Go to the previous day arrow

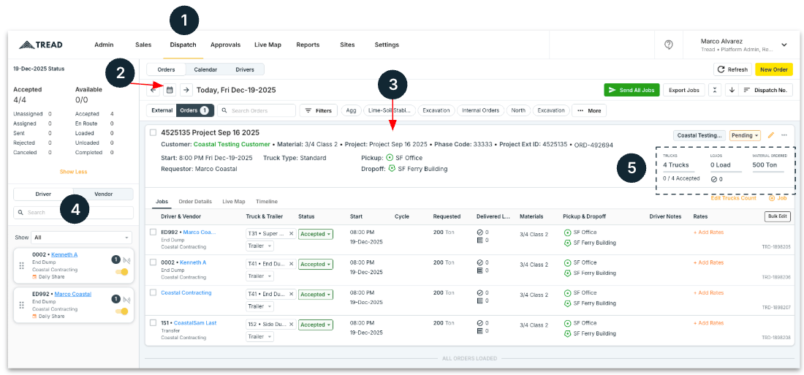pyautogui.click(x=153, y=90)
